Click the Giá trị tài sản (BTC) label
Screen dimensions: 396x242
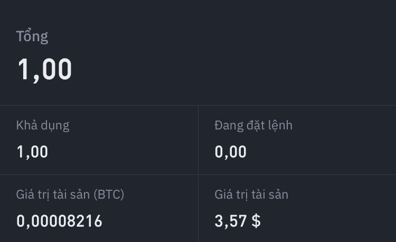pyautogui.click(x=70, y=194)
